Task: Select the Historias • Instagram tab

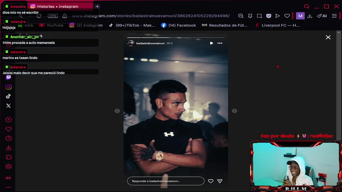Action: [x=60, y=6]
